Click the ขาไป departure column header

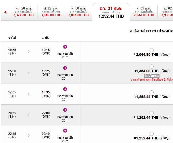12,38
